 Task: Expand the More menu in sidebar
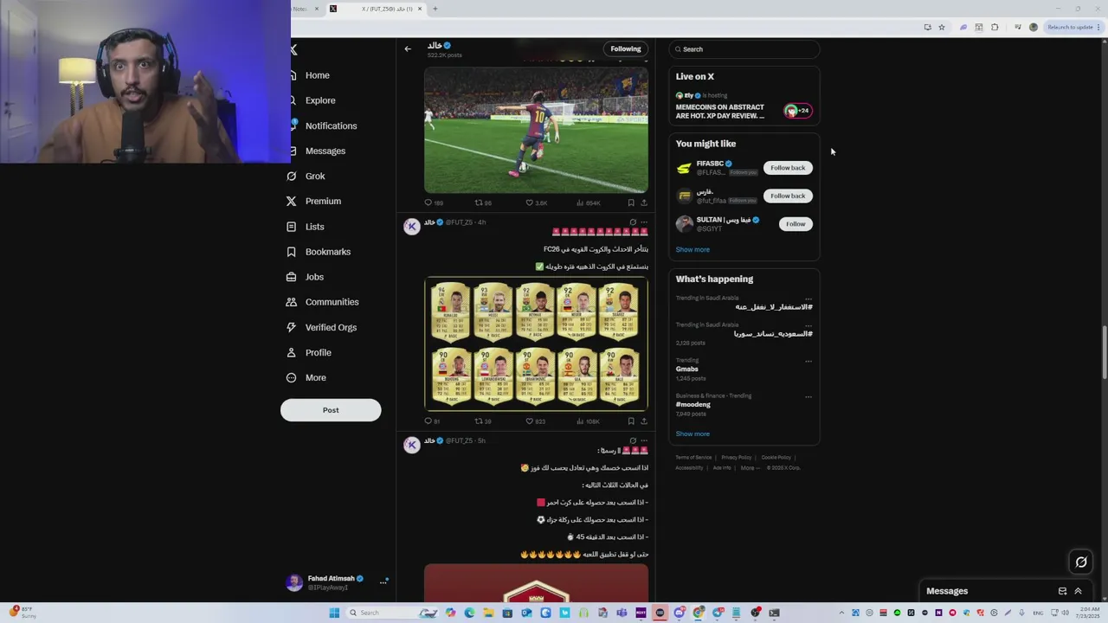[306, 377]
